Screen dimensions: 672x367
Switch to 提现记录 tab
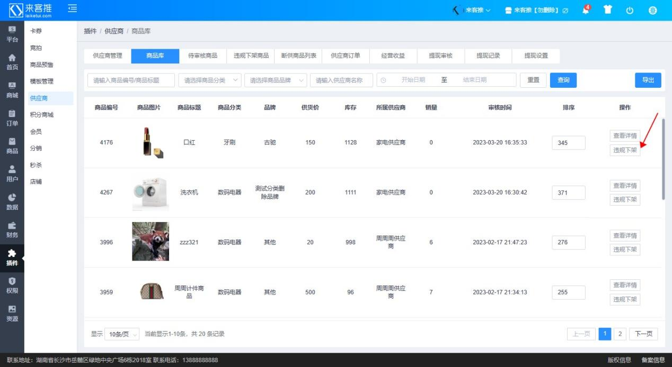[488, 56]
